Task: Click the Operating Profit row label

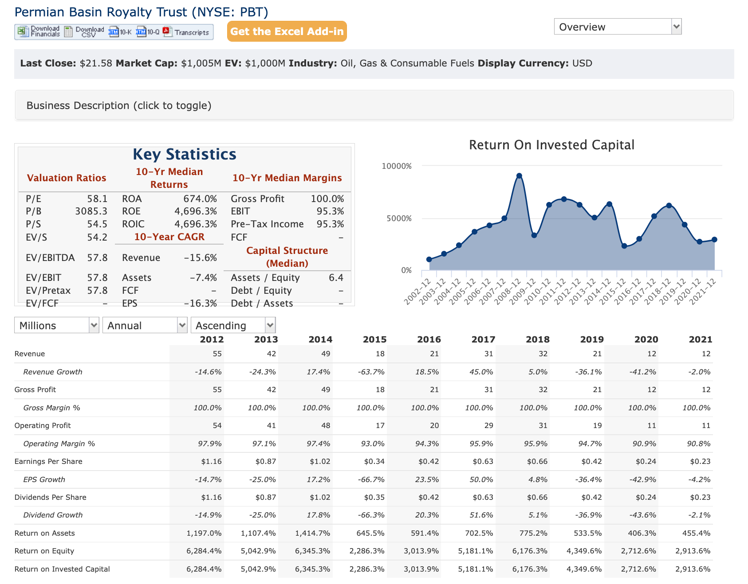Action: [43, 425]
